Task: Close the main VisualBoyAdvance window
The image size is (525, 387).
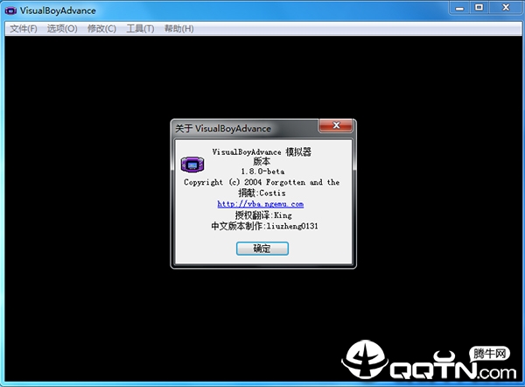Action: pyautogui.click(x=506, y=8)
